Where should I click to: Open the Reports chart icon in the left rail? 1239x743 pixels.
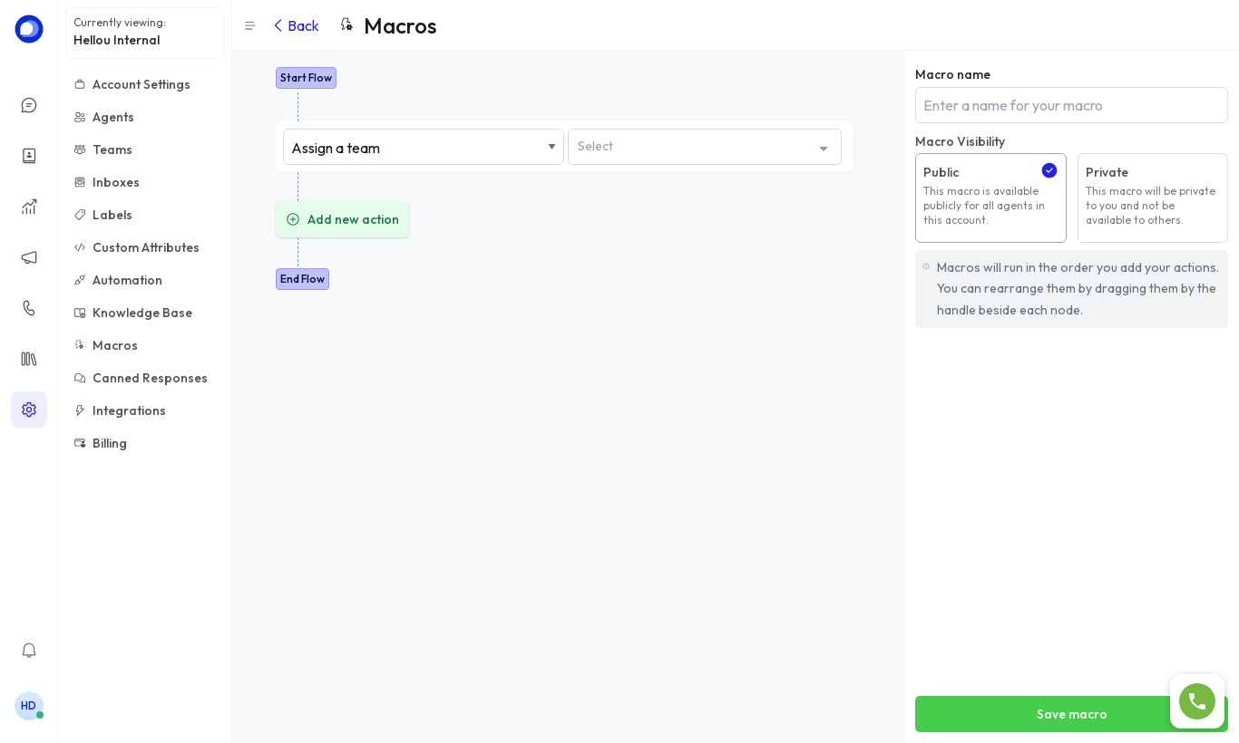tap(29, 207)
